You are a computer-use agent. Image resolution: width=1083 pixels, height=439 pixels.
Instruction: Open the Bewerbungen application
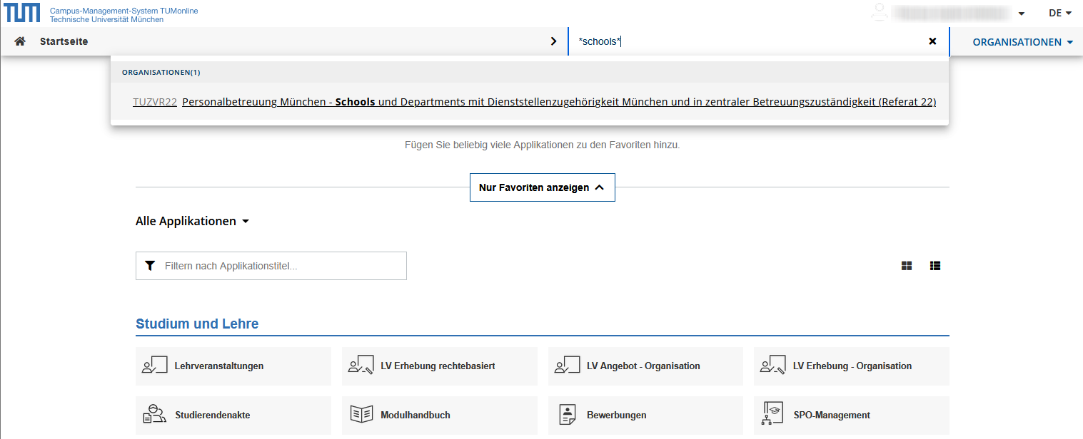click(x=645, y=415)
